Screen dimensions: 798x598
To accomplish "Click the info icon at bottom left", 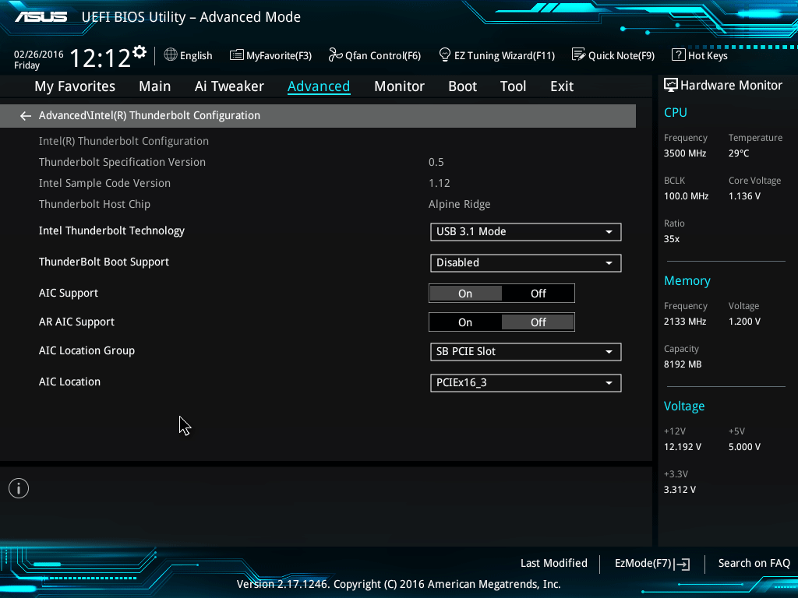I will point(19,488).
